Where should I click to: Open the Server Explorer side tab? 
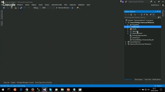tap(2, 15)
